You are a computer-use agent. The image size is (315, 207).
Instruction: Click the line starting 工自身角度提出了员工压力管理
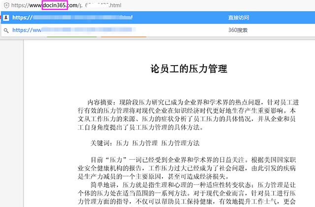coord(141,127)
